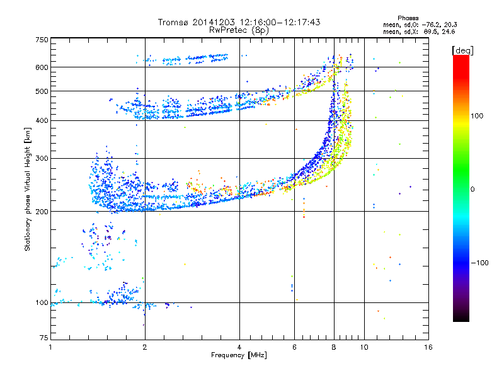Viewport: 504px width, 378px height.
Task: Click the x-axis tick label '2'
Action: click(145, 347)
